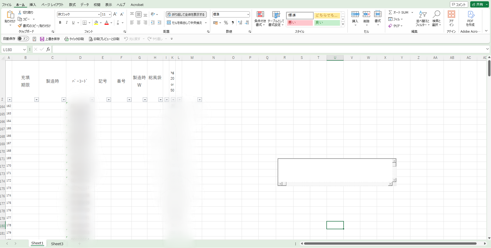
Task: Toggle center horizontal alignment button
Action: [x=139, y=23]
